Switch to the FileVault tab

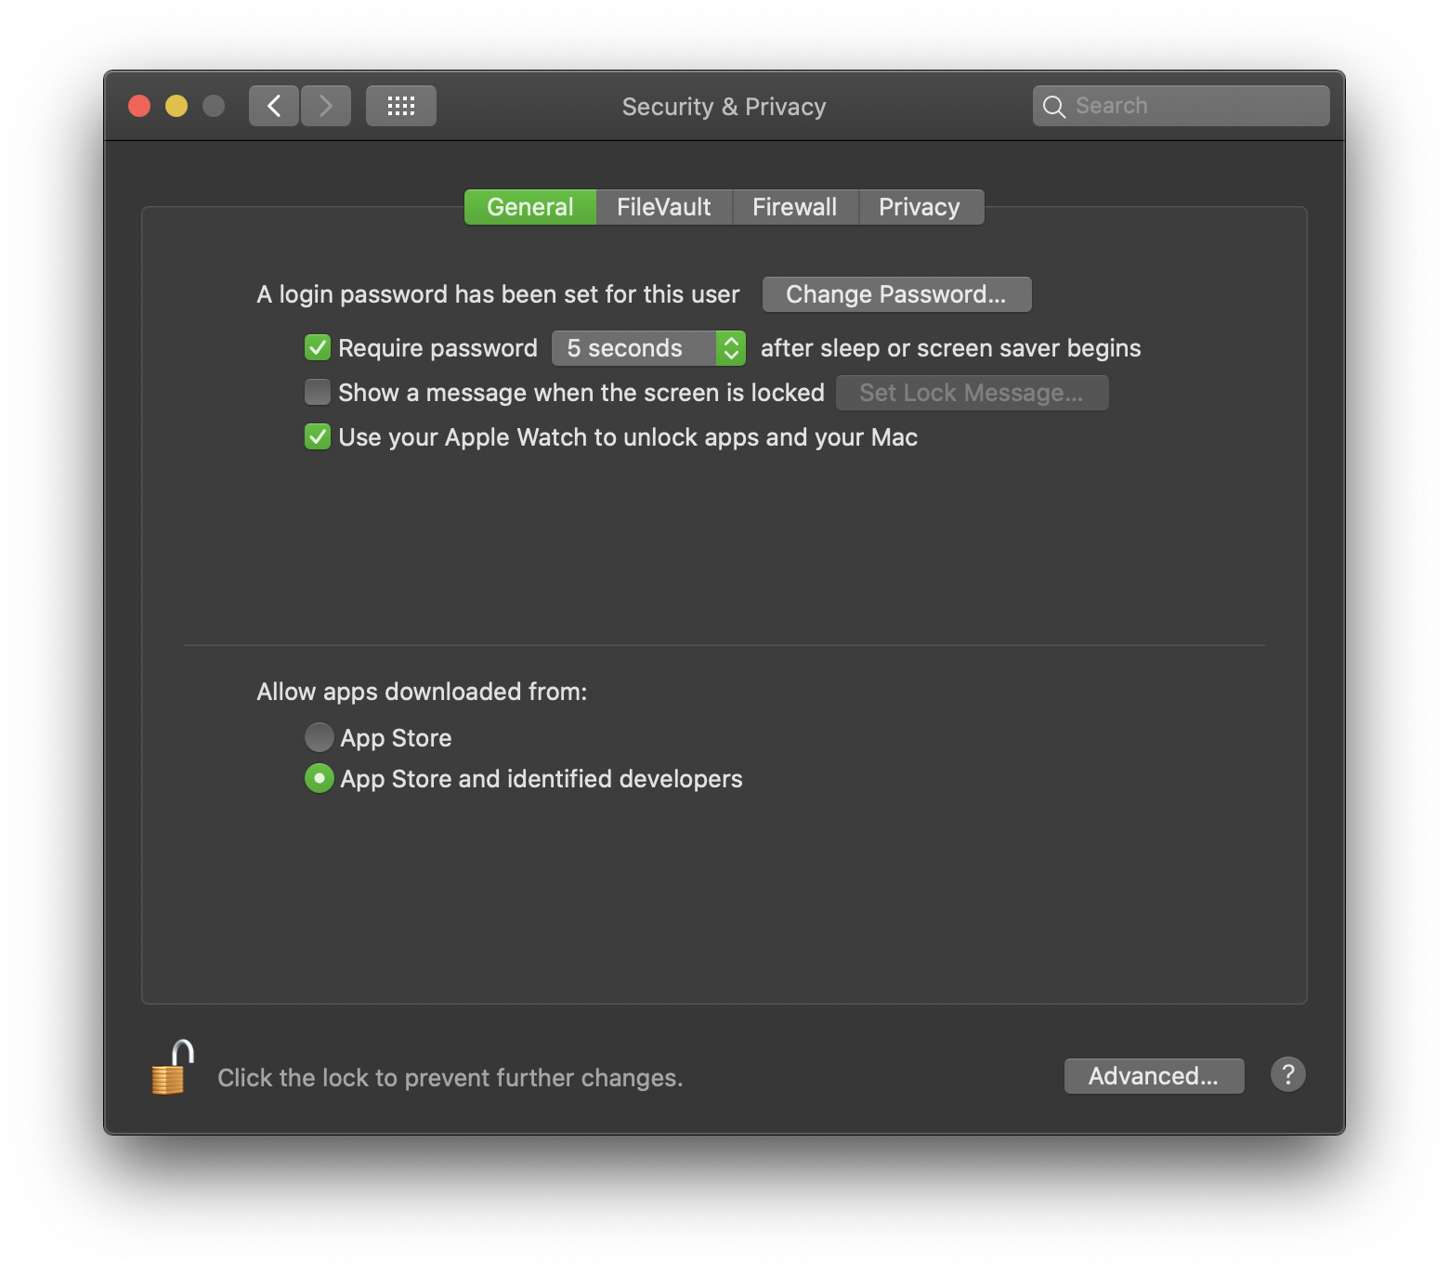pyautogui.click(x=663, y=206)
